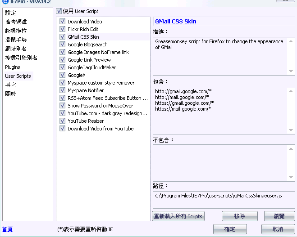Screen dimensions: 297x237
Task: Select the Myspace Notifier script row
Action: click(x=86, y=90)
